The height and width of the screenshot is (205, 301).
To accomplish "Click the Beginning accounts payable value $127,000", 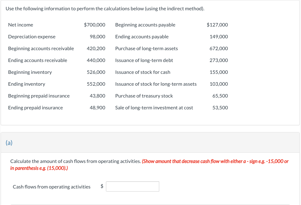I will click(x=217, y=25).
